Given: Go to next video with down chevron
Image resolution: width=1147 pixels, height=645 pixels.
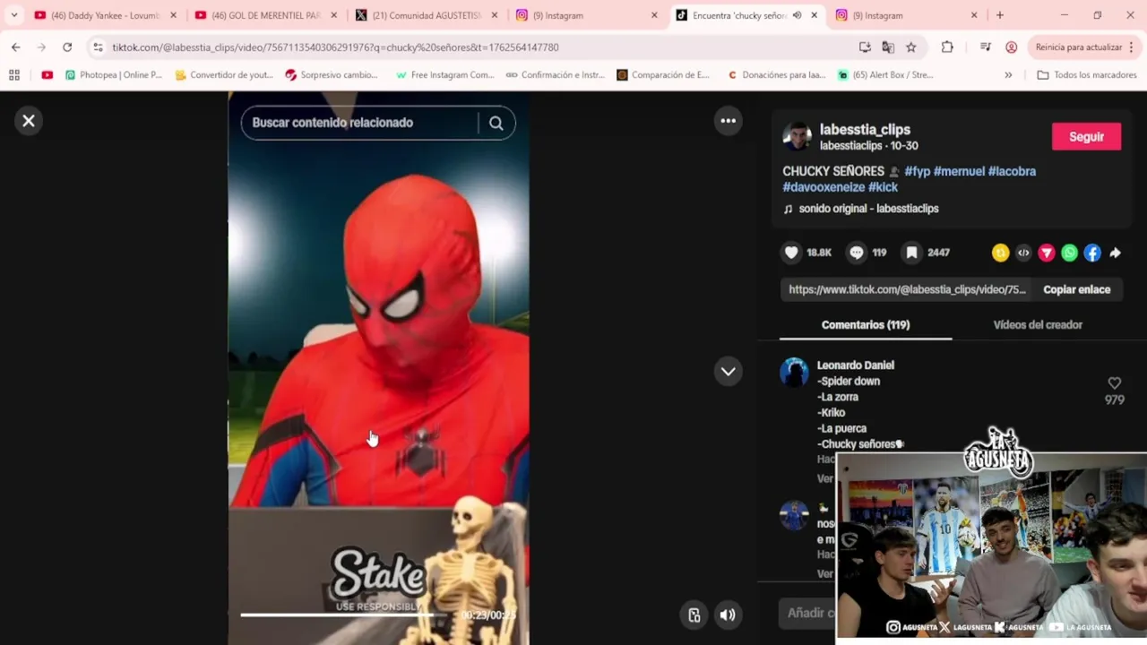Looking at the screenshot, I should point(728,371).
